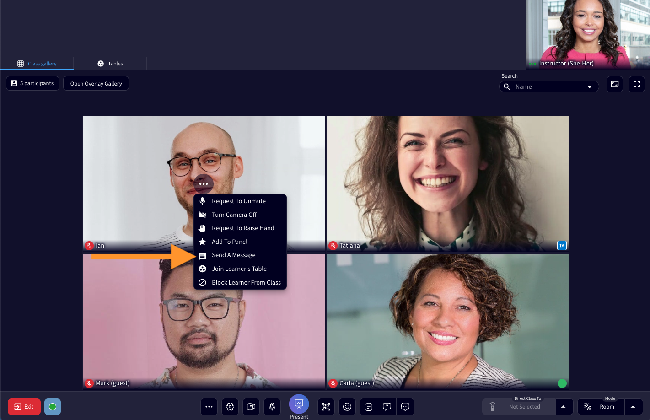Open Overlay Gallery

click(x=96, y=83)
